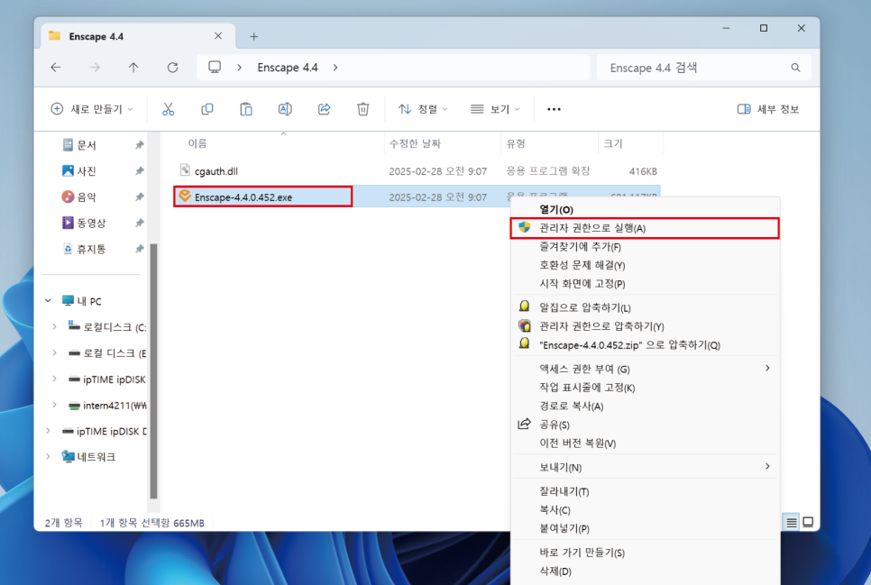The height and width of the screenshot is (585, 871).
Task: Choose 잘라내기(T) in context menu
Action: click(x=645, y=491)
